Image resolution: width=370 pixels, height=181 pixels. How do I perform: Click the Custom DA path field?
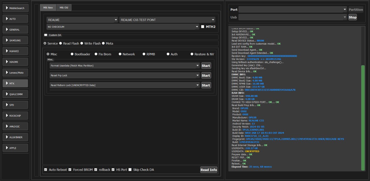point(131,37)
